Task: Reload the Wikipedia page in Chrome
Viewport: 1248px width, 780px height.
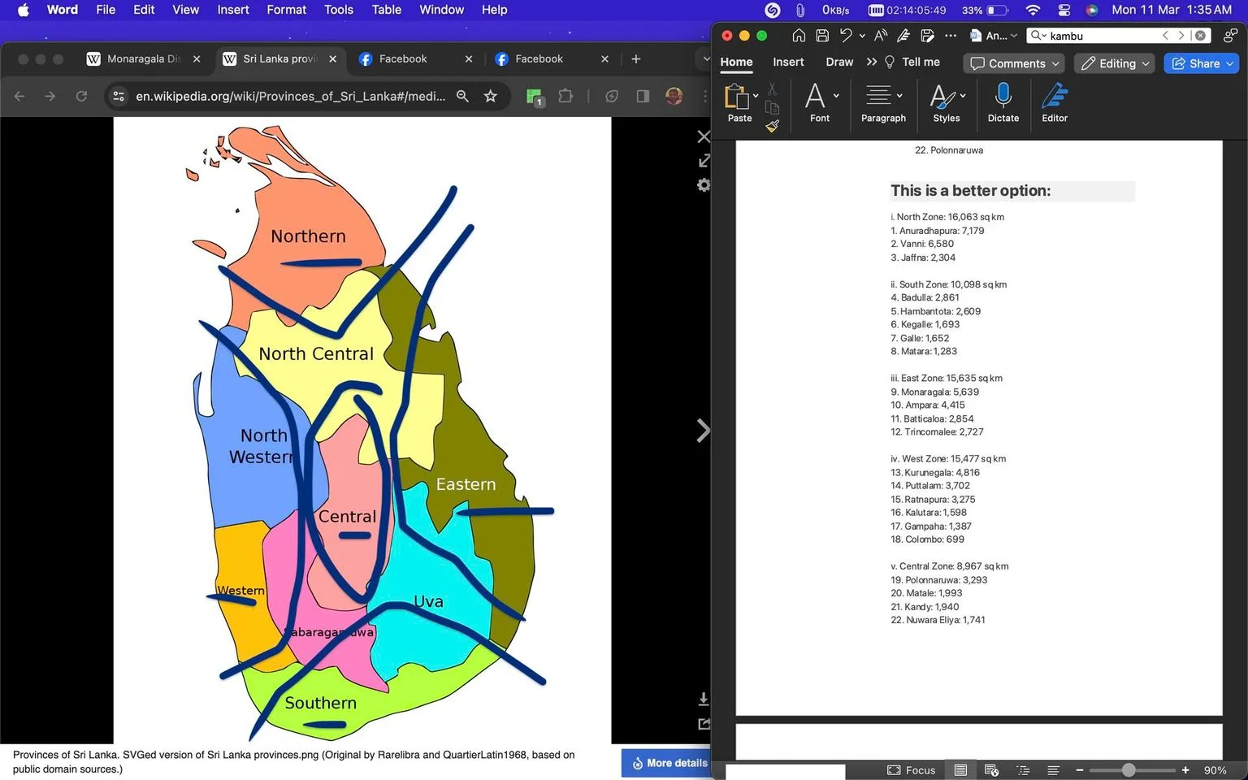Action: 81,96
